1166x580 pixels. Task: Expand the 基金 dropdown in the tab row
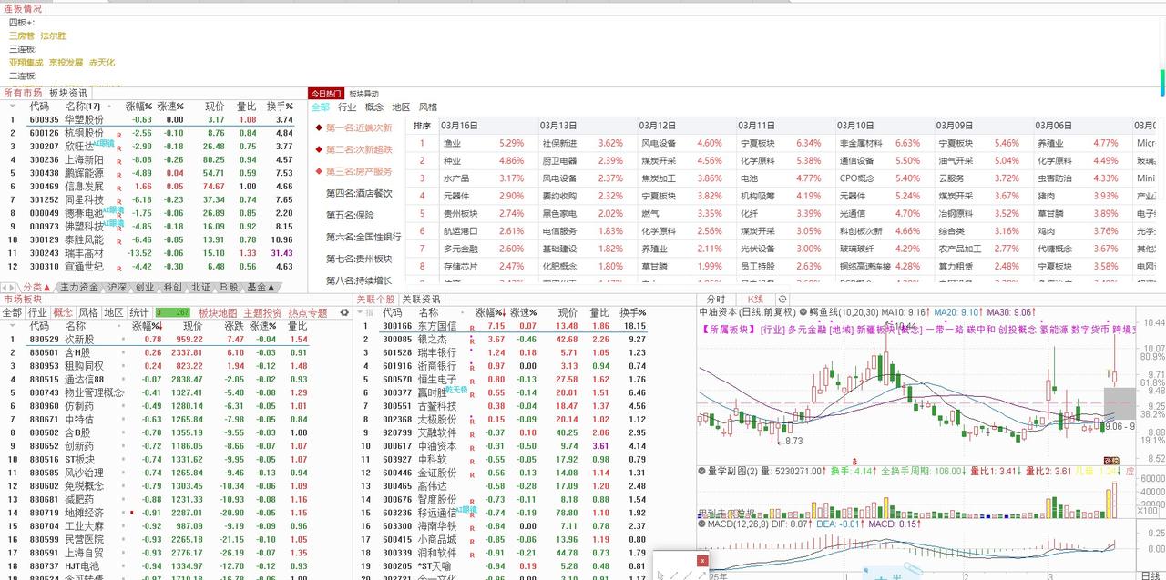(x=271, y=286)
